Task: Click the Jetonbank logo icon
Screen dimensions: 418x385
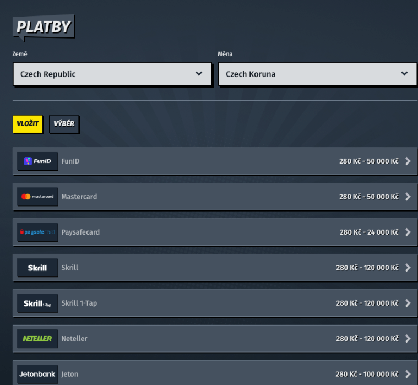Action: click(37, 374)
